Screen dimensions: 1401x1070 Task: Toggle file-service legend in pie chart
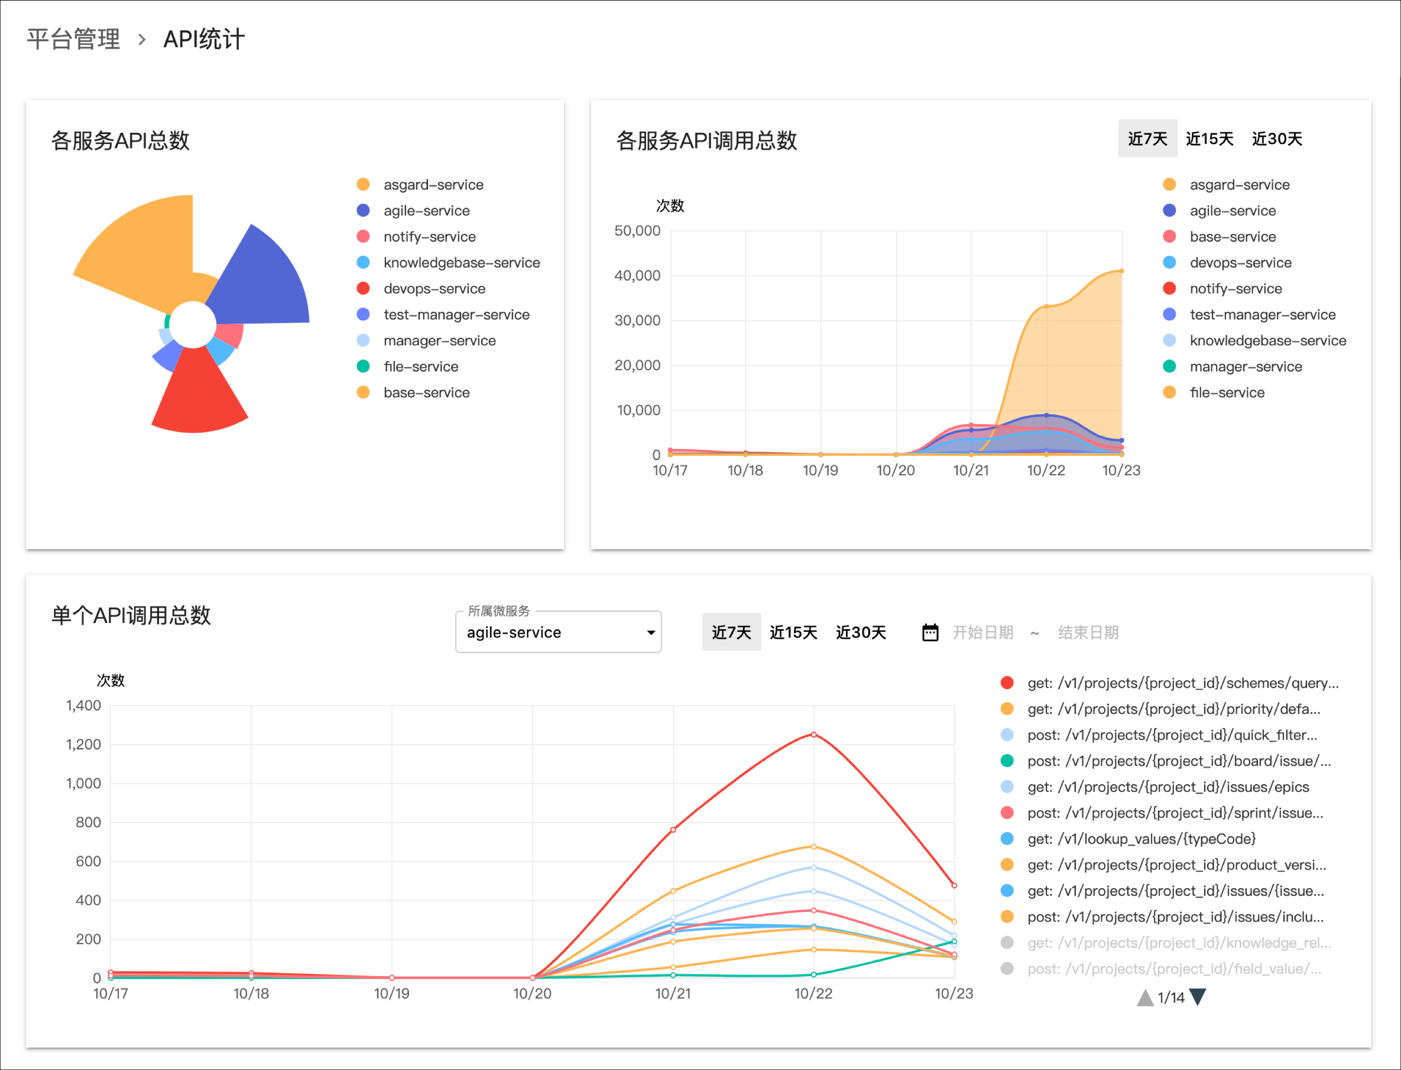(408, 366)
